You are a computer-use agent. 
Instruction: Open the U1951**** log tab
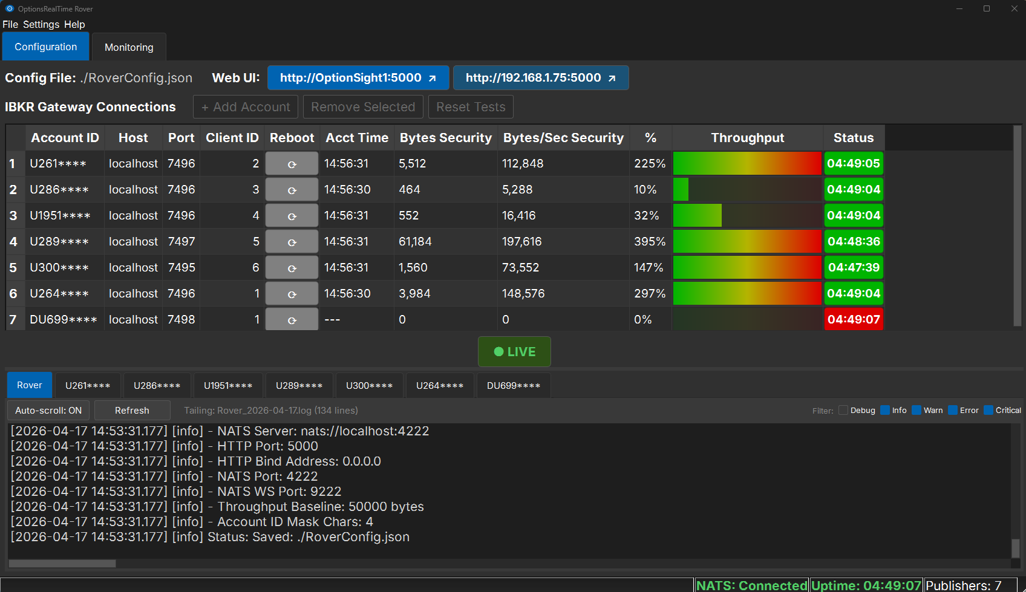228,385
